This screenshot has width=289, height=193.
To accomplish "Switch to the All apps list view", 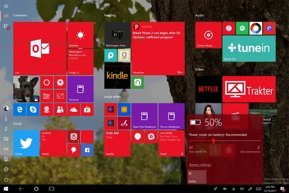I will [6, 26].
